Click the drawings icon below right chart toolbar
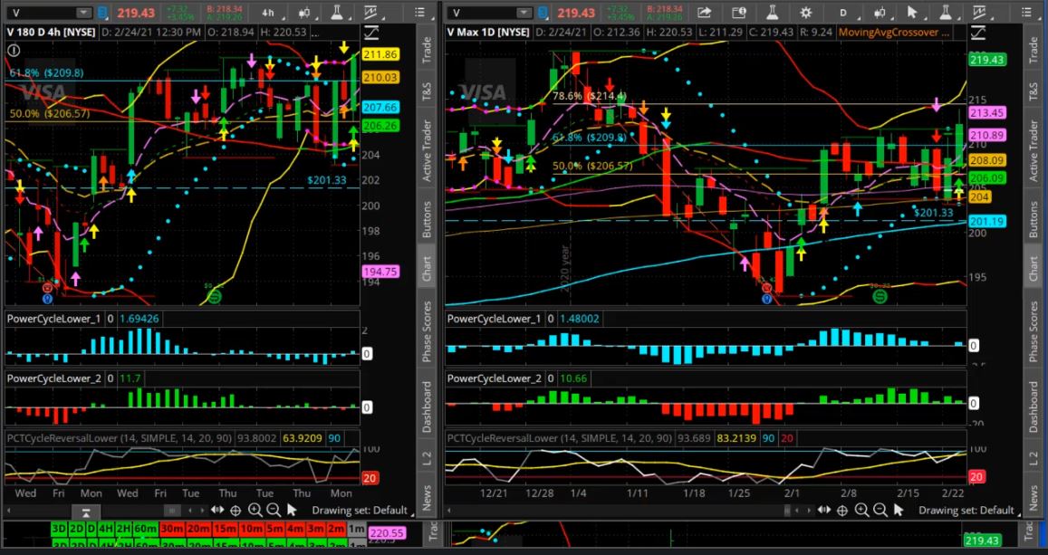 (978, 33)
